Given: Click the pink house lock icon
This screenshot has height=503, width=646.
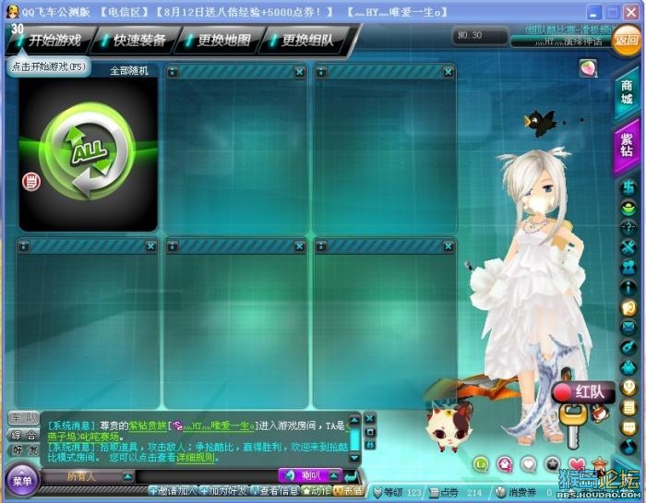Looking at the screenshot, I should [505, 464].
